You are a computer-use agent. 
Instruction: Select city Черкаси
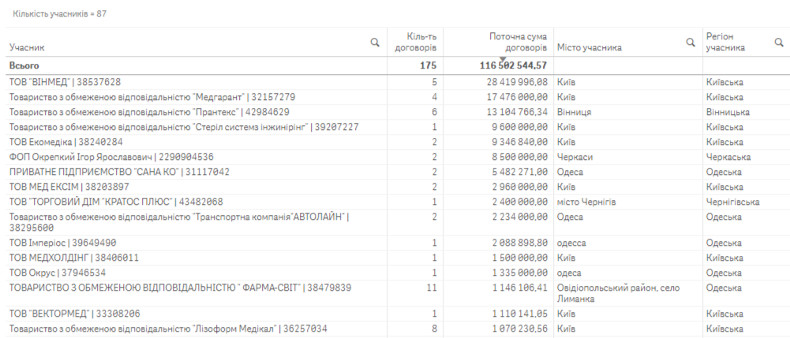coord(575,157)
